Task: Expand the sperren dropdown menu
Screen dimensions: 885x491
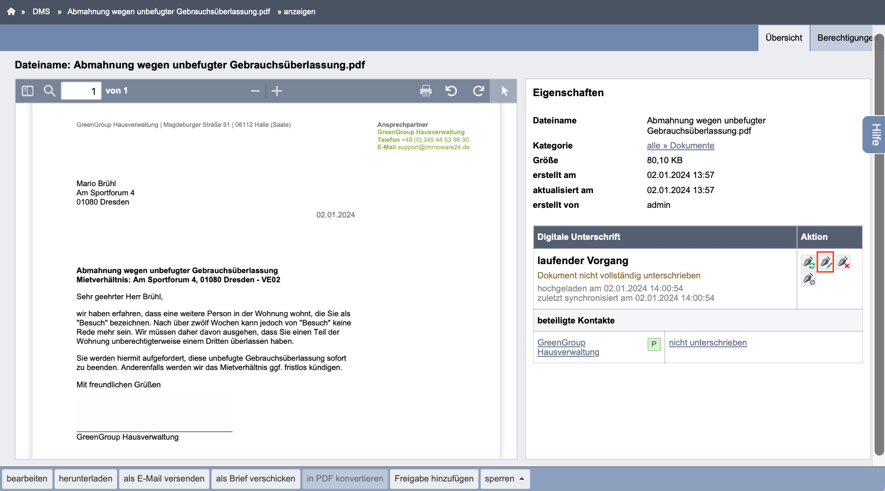Action: tap(505, 479)
